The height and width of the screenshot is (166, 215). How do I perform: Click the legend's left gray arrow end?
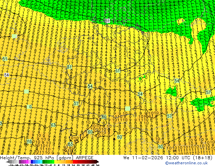point(8,162)
